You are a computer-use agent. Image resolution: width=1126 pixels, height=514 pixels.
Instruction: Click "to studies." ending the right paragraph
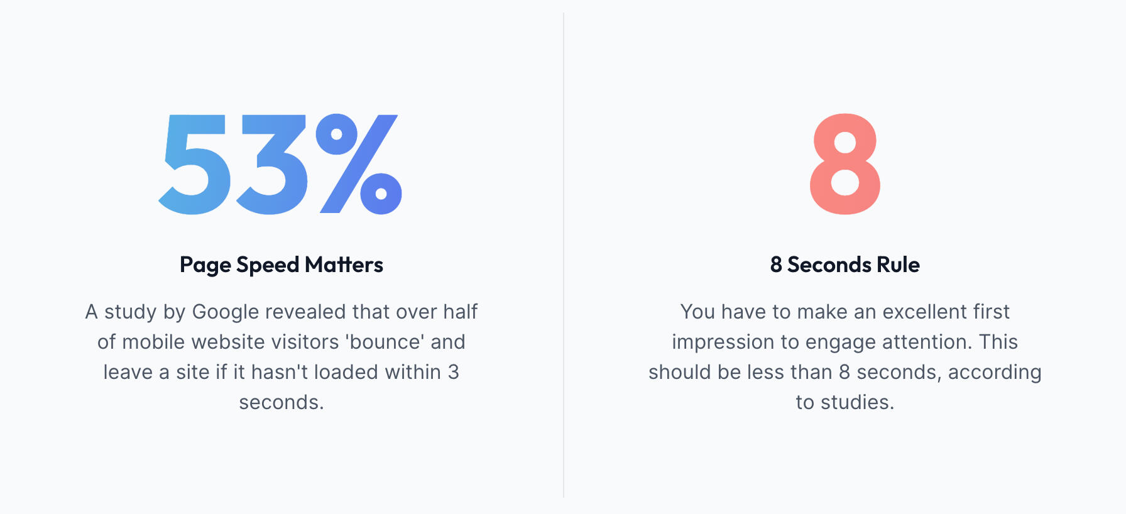(845, 402)
